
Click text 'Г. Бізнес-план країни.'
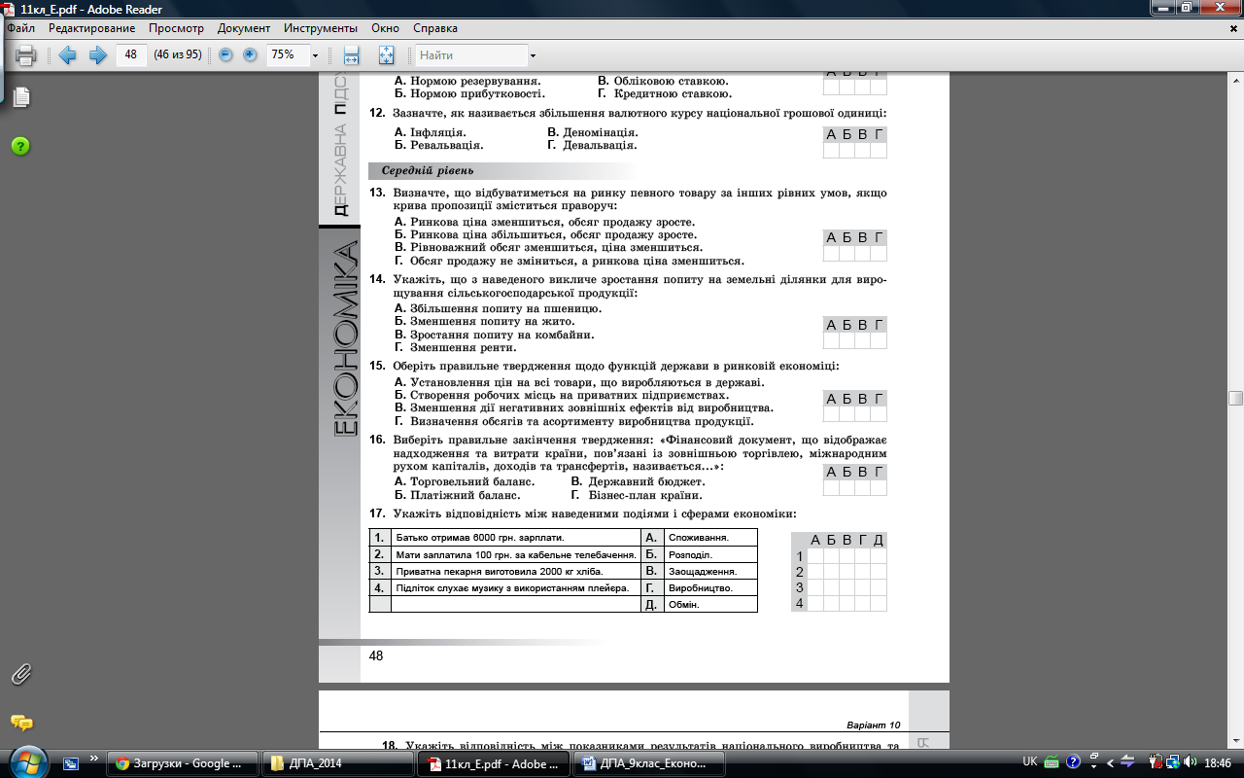[637, 494]
